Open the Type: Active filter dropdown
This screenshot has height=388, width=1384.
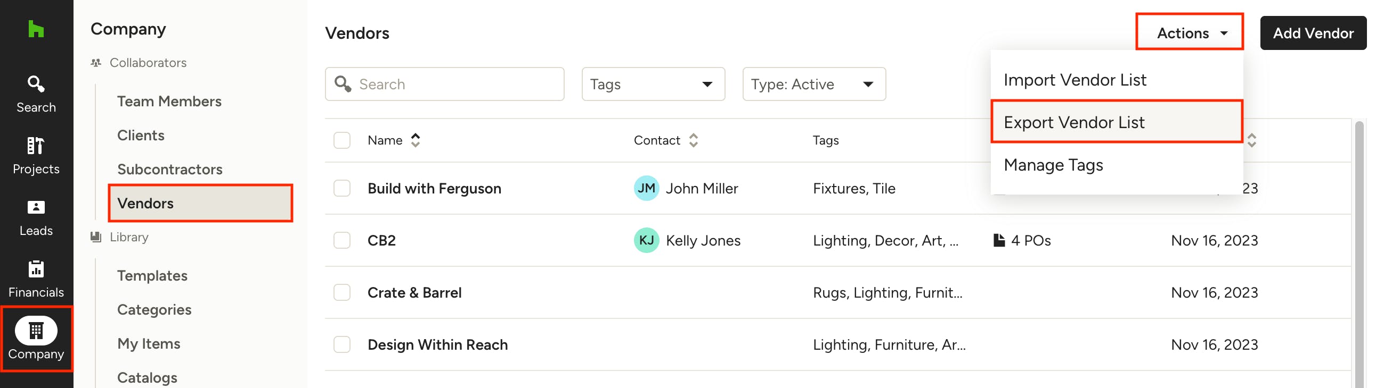pyautogui.click(x=814, y=84)
